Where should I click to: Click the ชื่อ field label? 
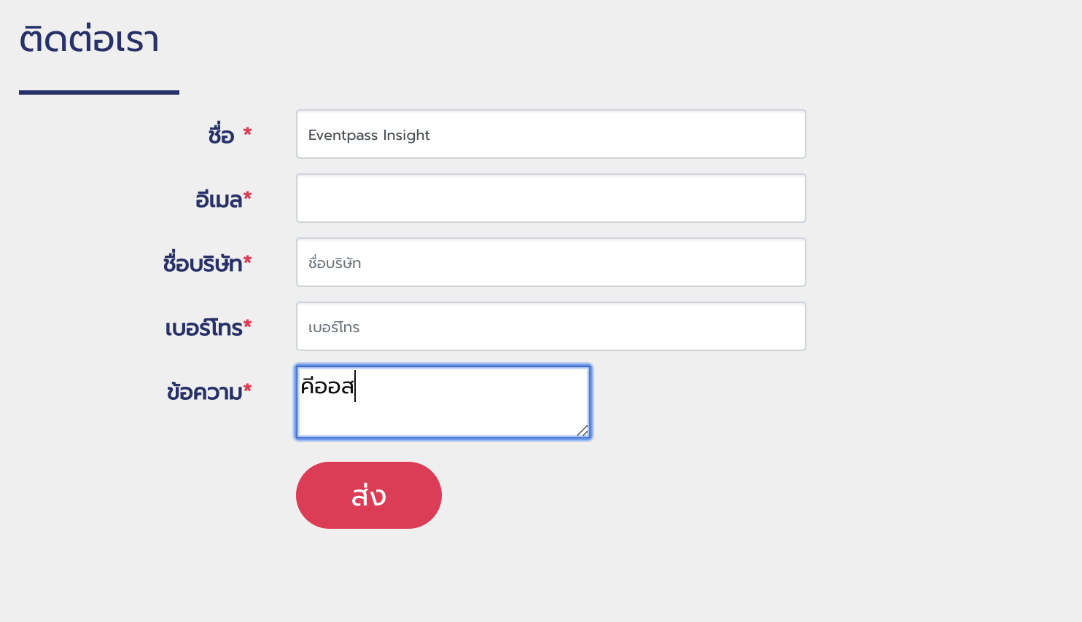pos(221,135)
